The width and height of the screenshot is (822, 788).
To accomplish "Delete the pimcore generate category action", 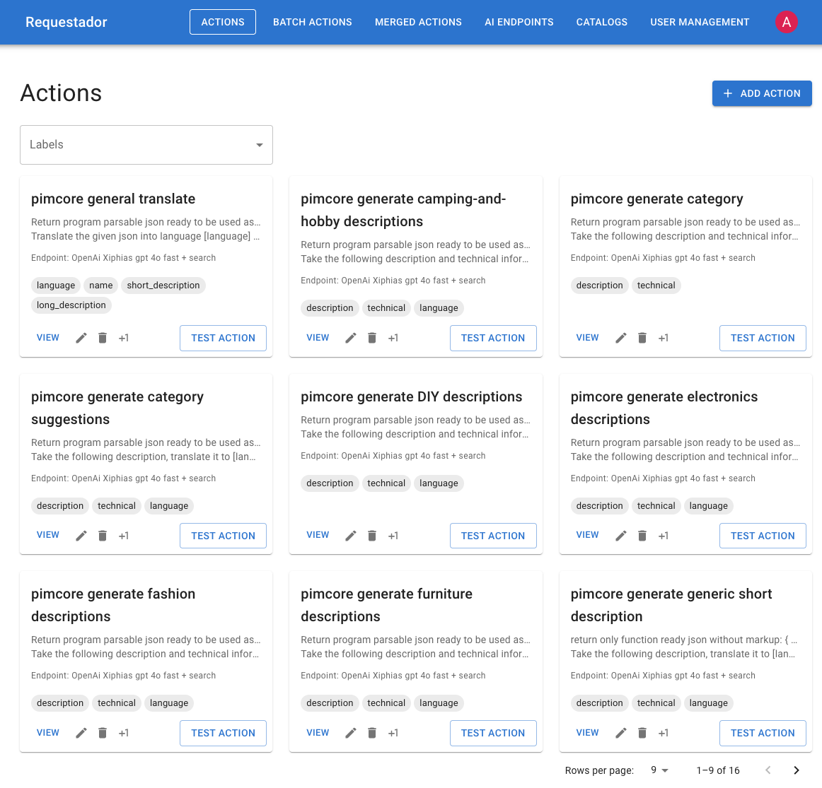I will click(642, 338).
